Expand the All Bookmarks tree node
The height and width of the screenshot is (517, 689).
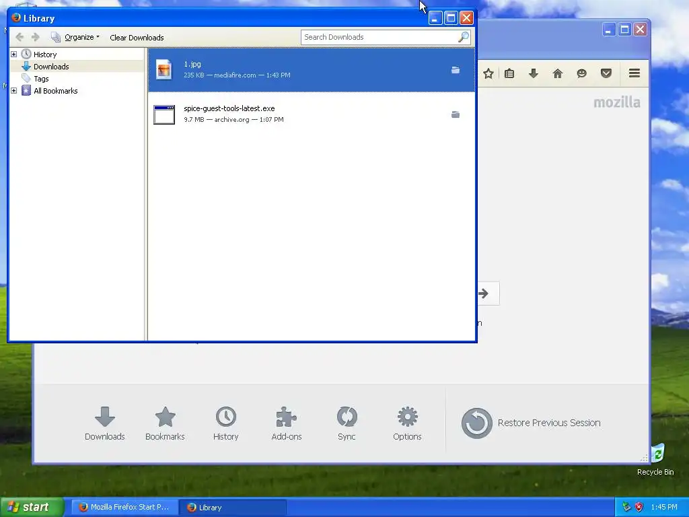point(13,91)
